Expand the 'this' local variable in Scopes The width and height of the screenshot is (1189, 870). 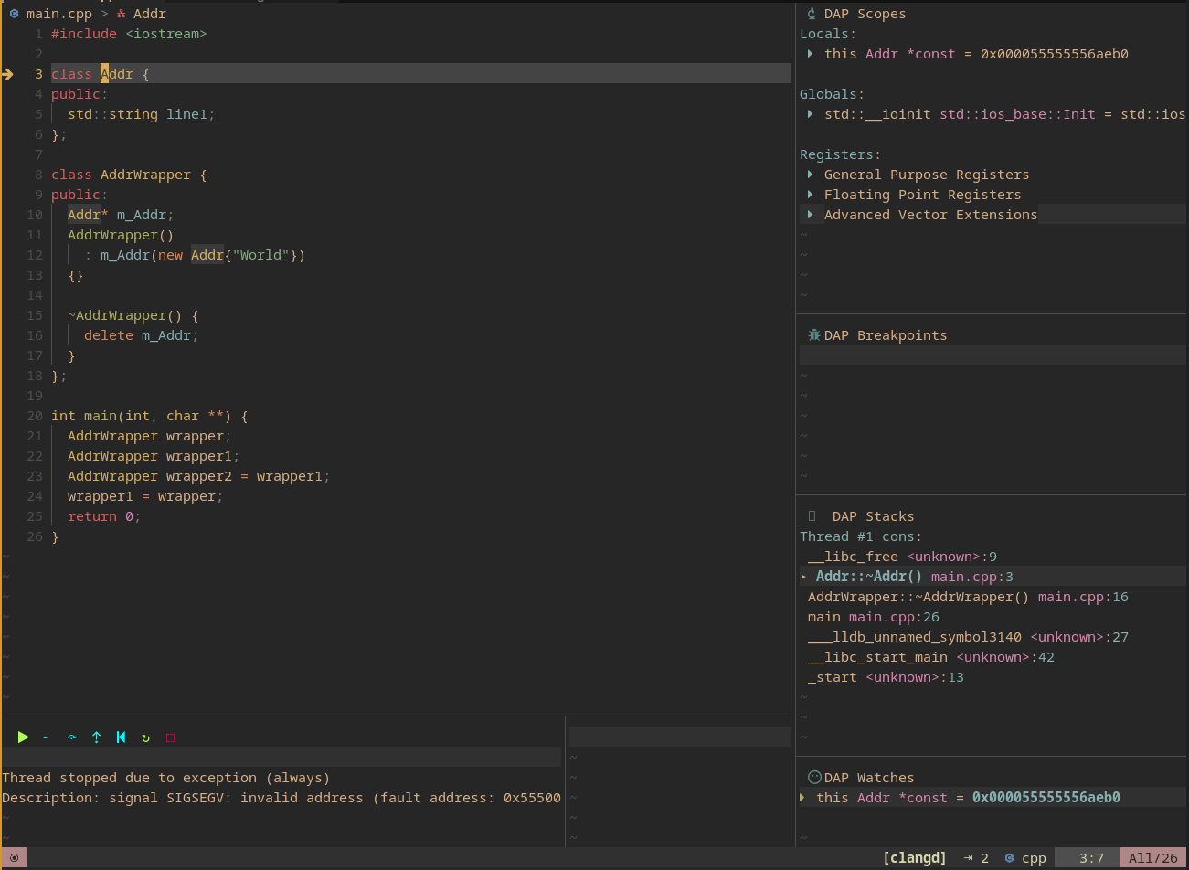(x=810, y=54)
